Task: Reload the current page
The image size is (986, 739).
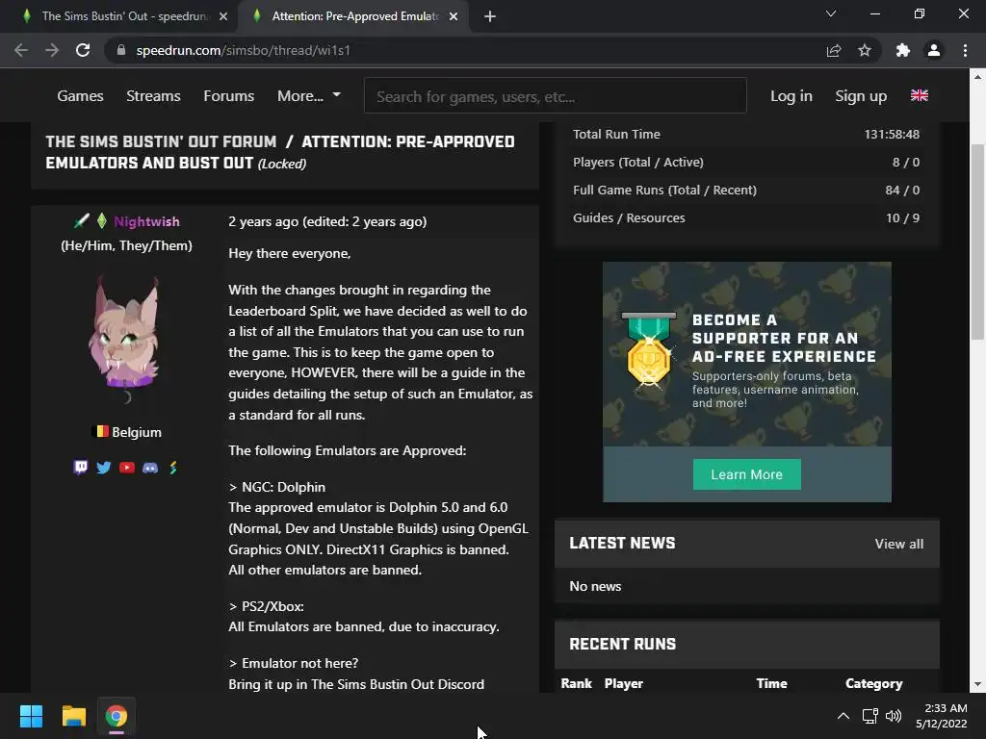Action: [x=83, y=50]
